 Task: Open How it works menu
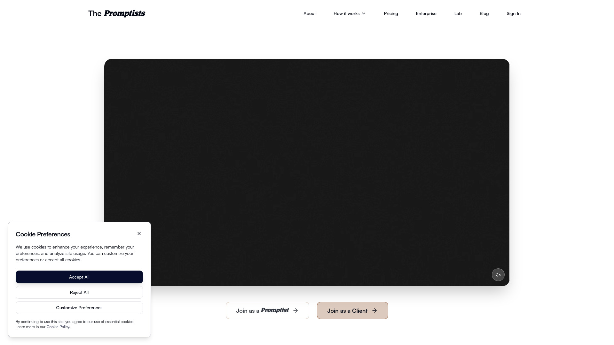(x=350, y=13)
